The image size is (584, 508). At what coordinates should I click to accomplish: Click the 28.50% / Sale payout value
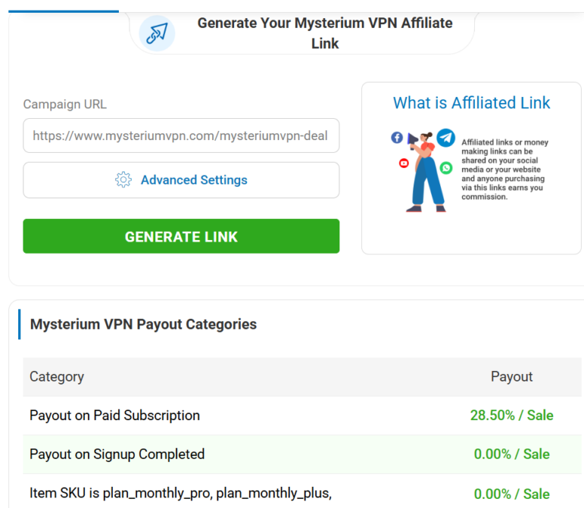click(512, 415)
